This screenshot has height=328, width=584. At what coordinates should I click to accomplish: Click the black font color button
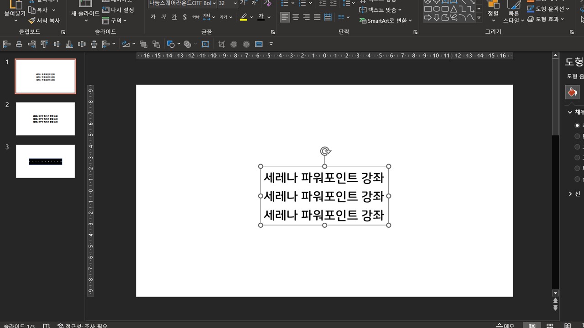tap(261, 17)
